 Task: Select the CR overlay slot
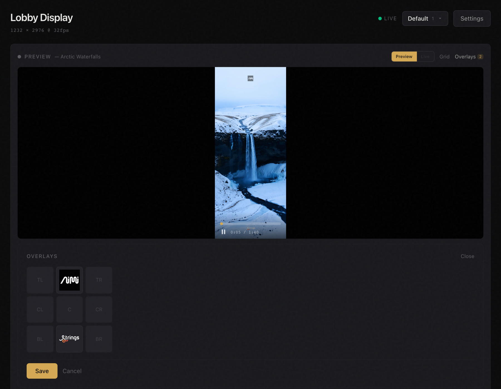[x=99, y=309]
